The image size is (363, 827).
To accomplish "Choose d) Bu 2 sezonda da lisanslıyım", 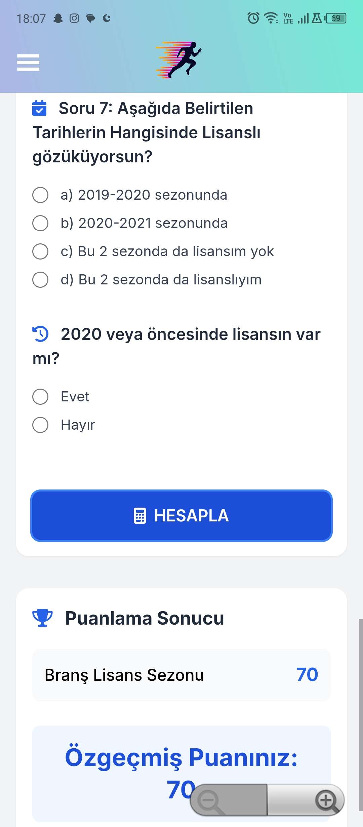I will 147,280.
